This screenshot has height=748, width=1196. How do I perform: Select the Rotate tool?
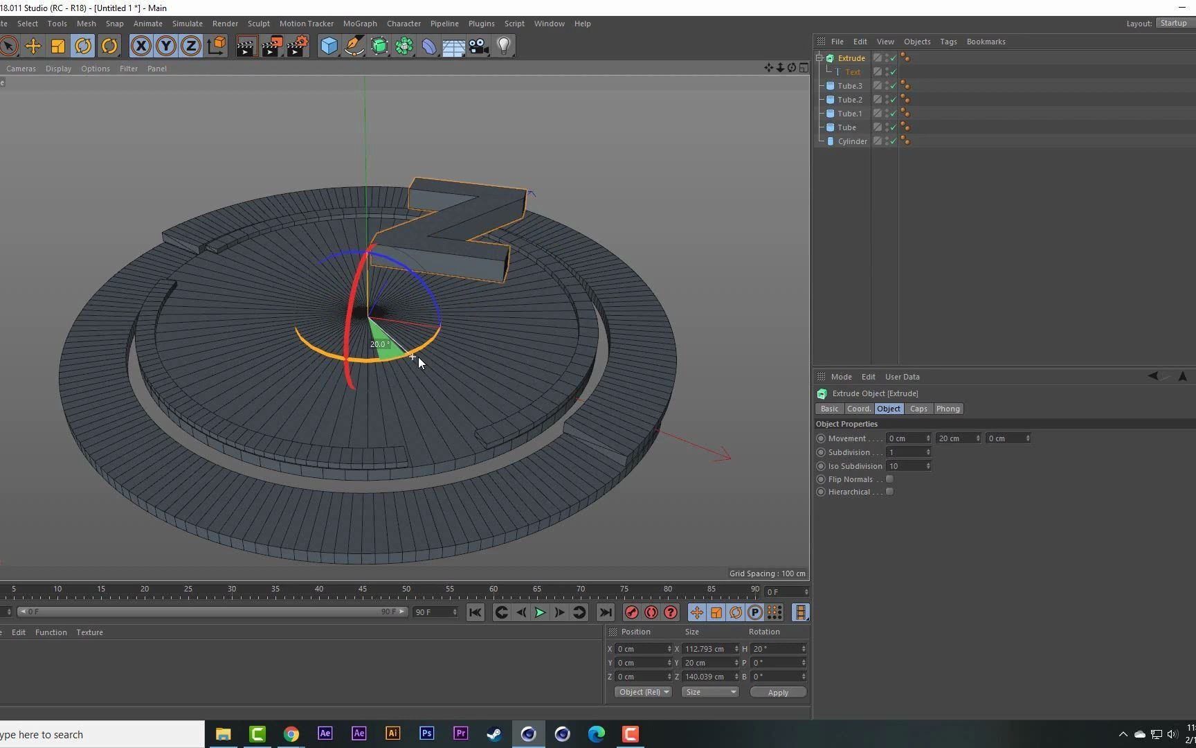pos(83,46)
